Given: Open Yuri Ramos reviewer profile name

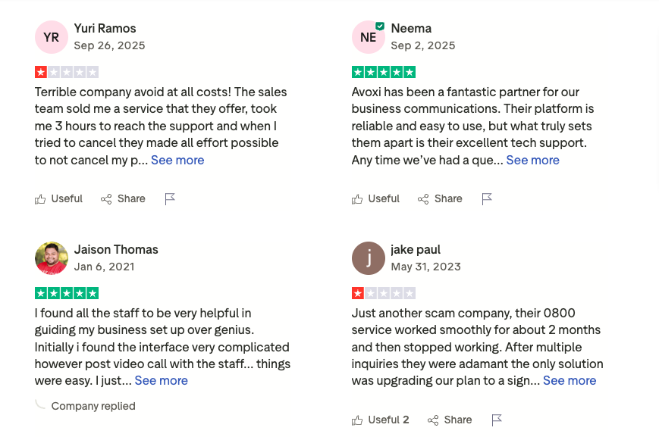Looking at the screenshot, I should pos(105,29).
